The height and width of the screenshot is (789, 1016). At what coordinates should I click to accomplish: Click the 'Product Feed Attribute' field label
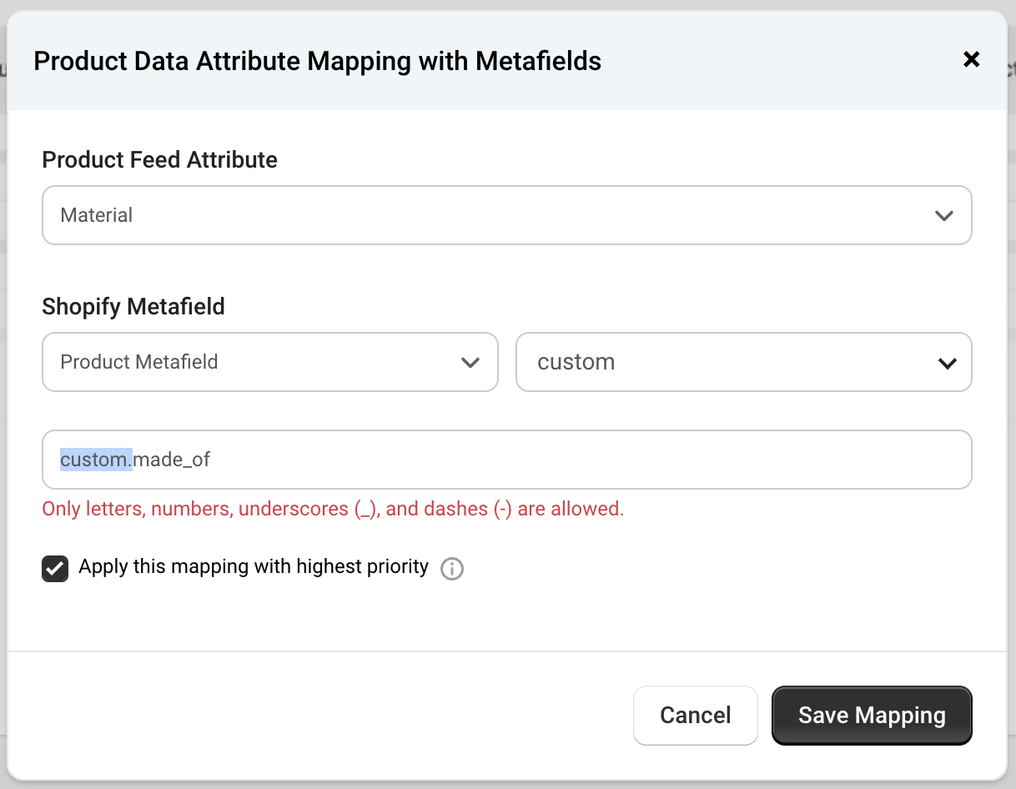(x=159, y=159)
